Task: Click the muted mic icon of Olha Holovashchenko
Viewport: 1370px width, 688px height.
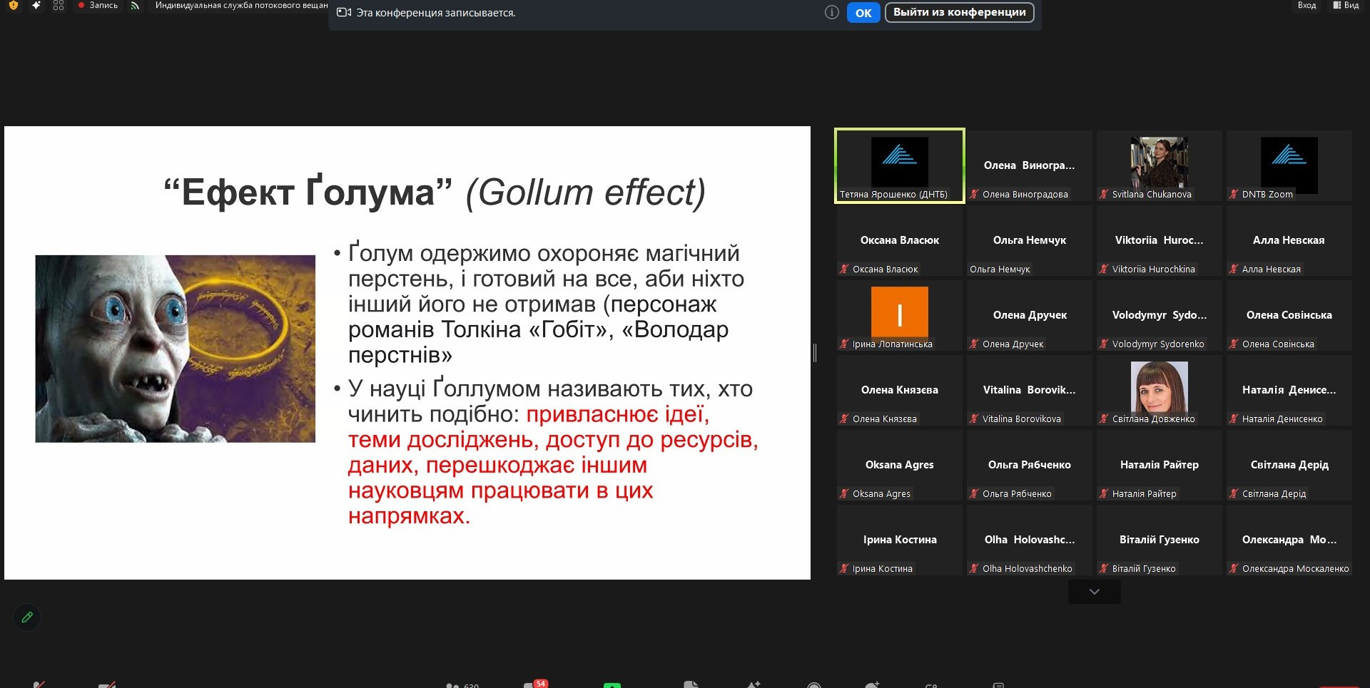Action: point(974,568)
